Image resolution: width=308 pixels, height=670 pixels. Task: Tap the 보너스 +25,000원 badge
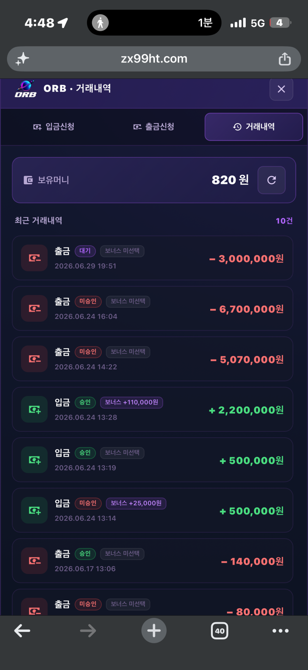click(136, 503)
